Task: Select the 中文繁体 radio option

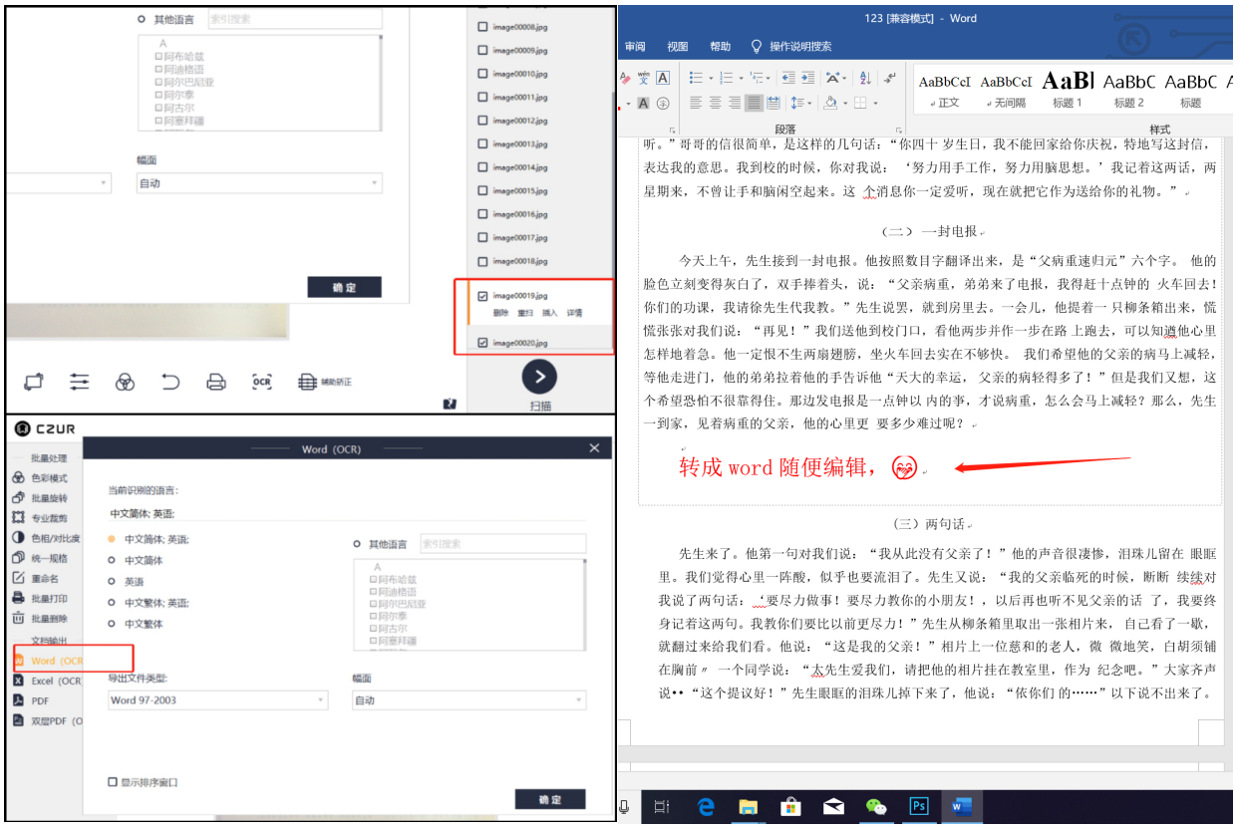Action: tap(112, 624)
